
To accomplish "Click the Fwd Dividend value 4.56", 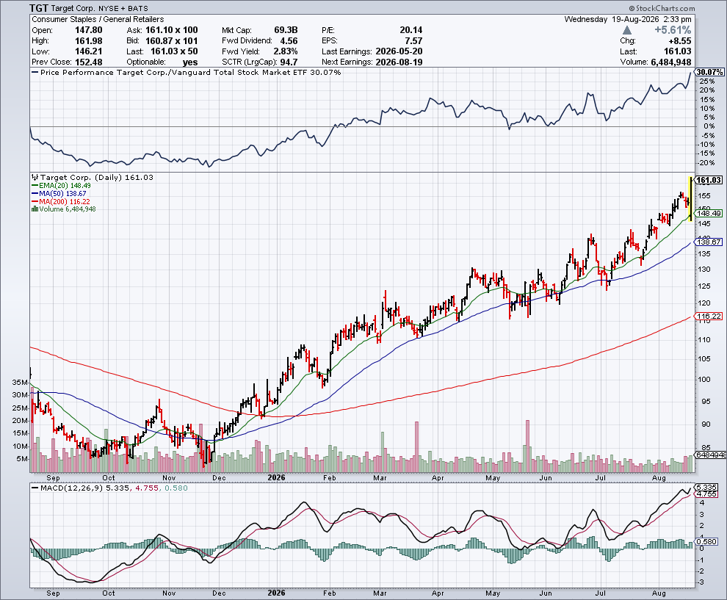I will pos(289,41).
